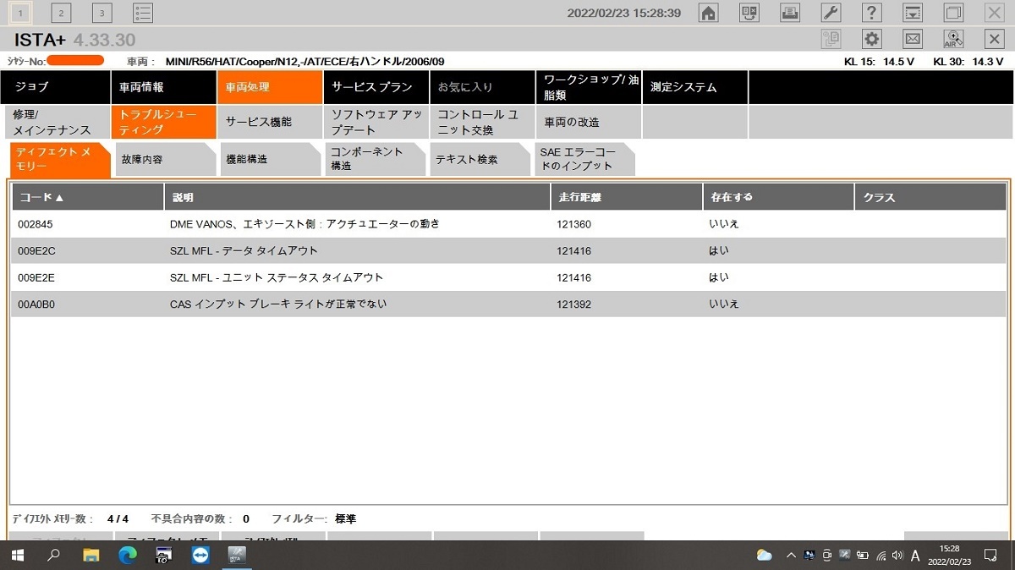Select operation number 3 box

coord(101,13)
